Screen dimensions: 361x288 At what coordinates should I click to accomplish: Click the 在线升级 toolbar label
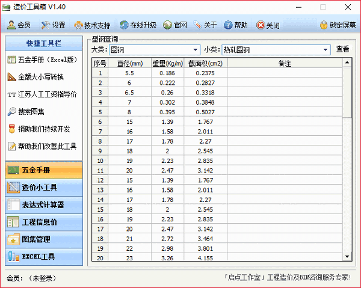[143, 25]
